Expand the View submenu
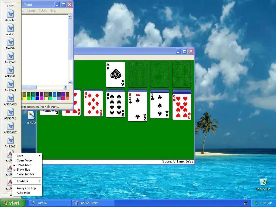 point(27,156)
